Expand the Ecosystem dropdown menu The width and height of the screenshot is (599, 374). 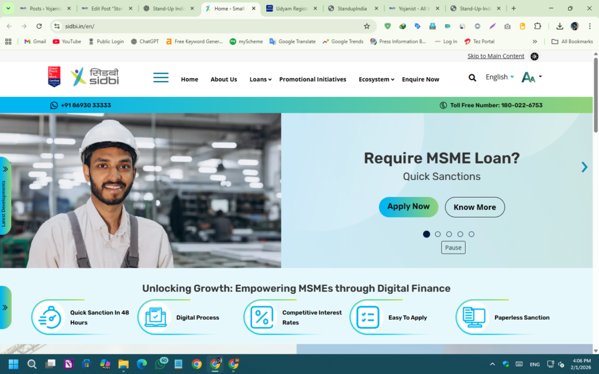click(376, 79)
